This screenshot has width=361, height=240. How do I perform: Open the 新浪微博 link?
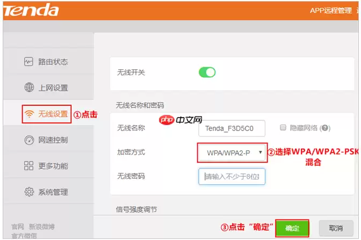click(41, 227)
